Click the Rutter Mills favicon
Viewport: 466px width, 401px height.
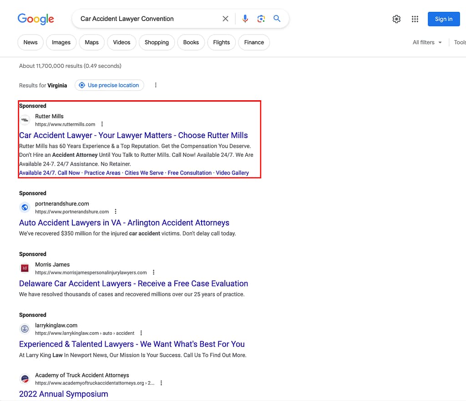[25, 120]
